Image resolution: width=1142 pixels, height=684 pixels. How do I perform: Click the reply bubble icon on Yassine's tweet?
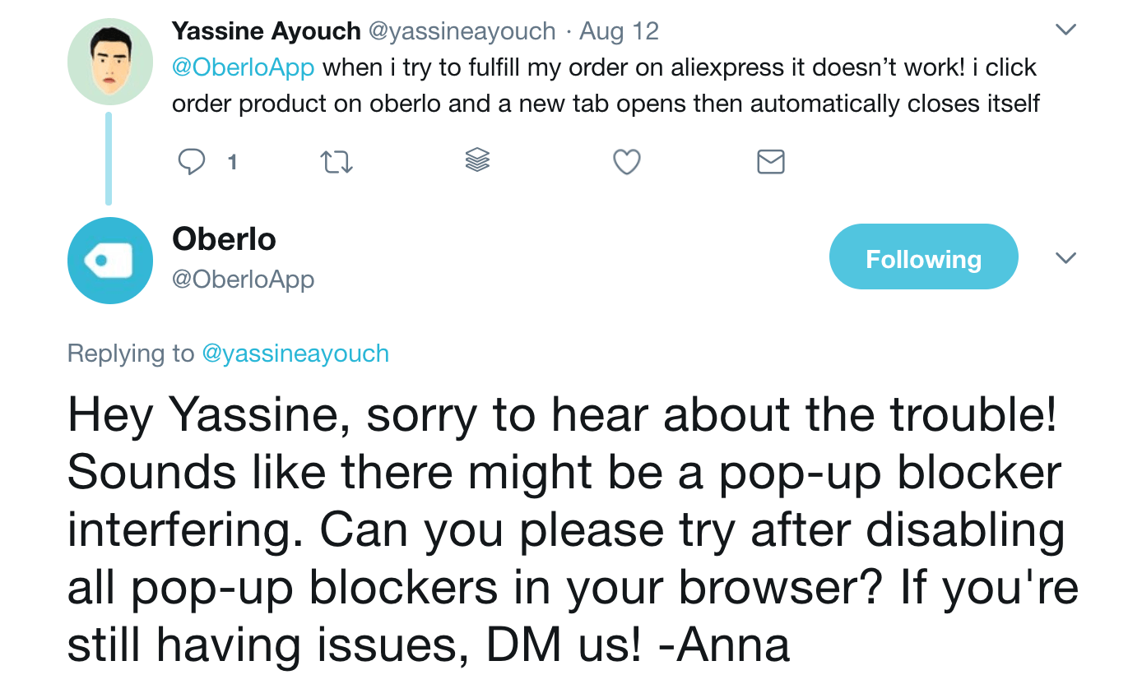point(192,162)
